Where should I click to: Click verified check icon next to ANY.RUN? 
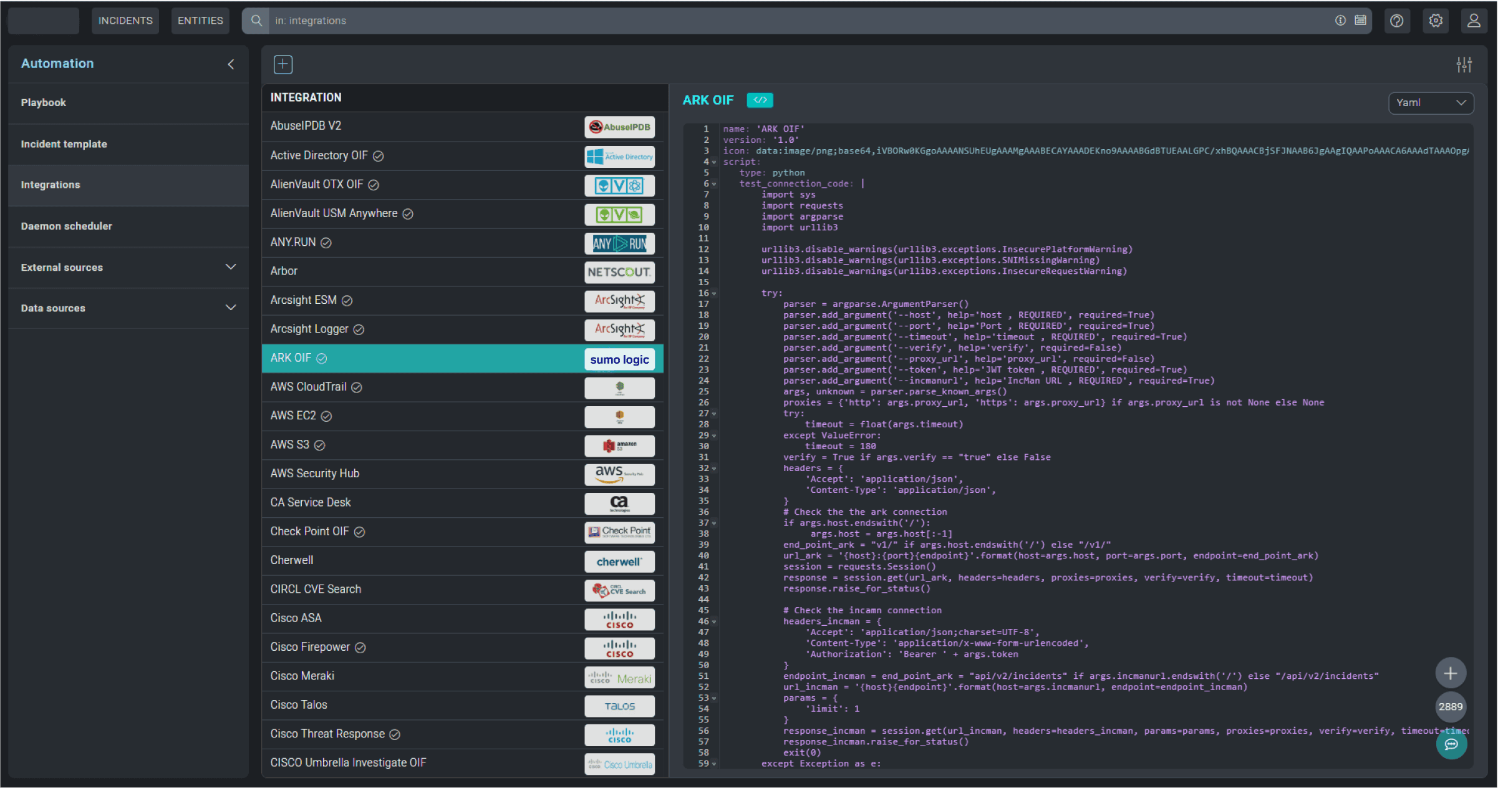(326, 243)
